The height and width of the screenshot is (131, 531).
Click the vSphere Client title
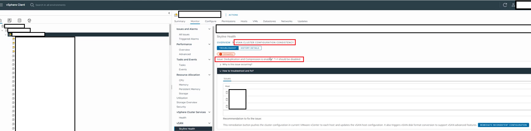click(16, 5)
